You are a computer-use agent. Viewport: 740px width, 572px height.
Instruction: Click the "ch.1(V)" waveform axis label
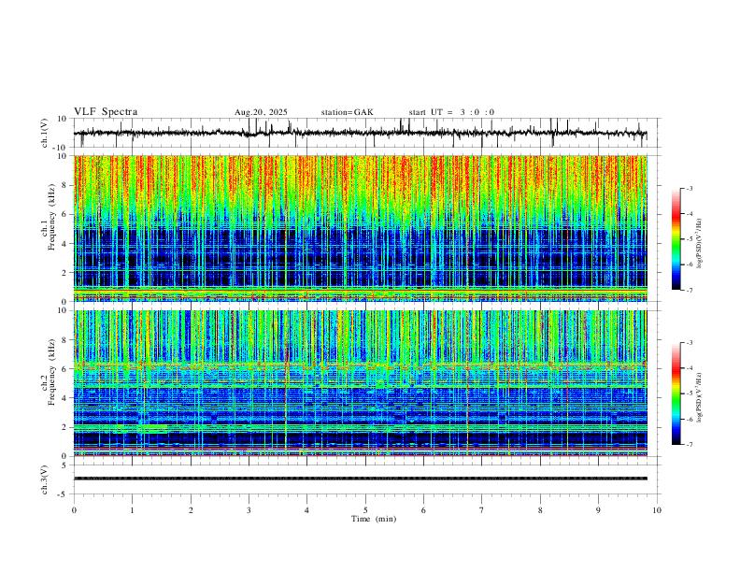[x=45, y=133]
